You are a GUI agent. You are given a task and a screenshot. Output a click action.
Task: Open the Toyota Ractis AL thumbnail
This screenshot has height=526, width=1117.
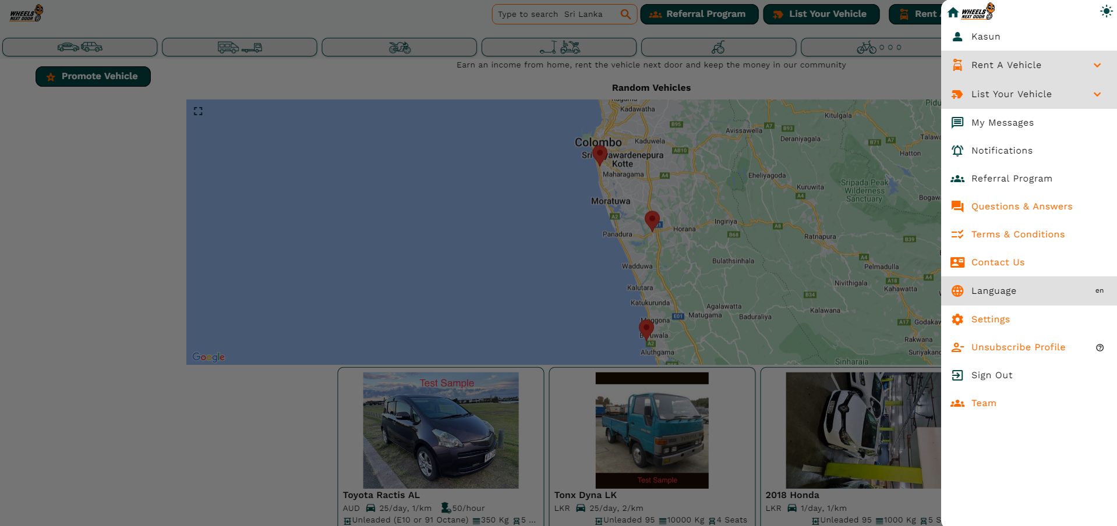tap(440, 430)
